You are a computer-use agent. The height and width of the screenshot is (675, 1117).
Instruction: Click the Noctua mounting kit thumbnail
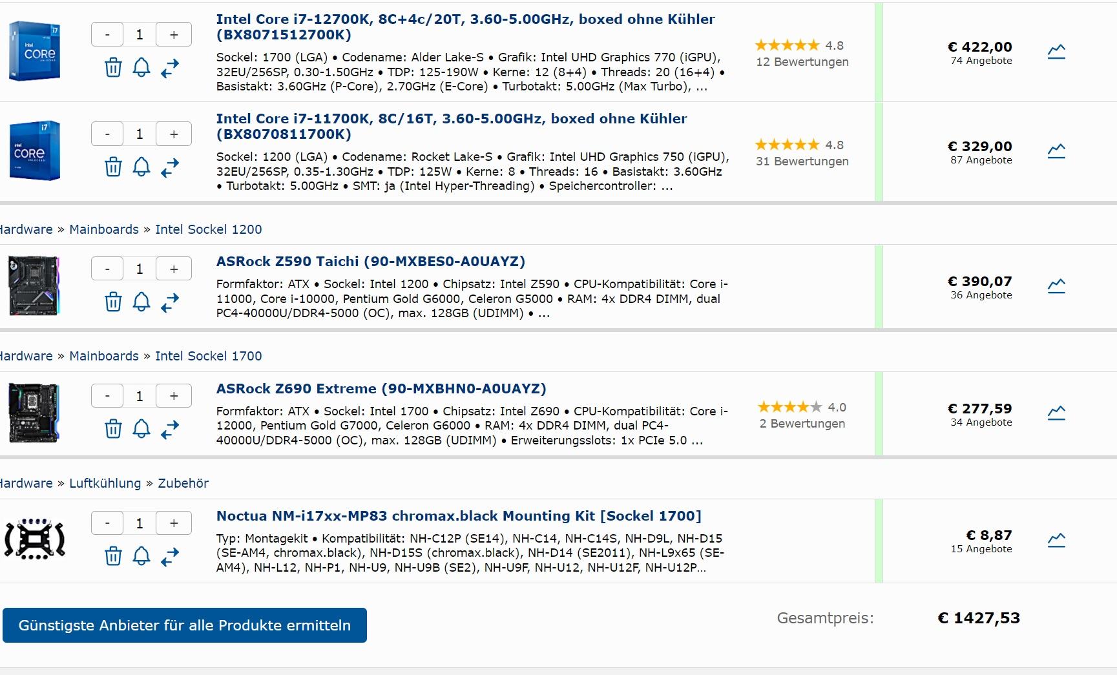coord(35,539)
